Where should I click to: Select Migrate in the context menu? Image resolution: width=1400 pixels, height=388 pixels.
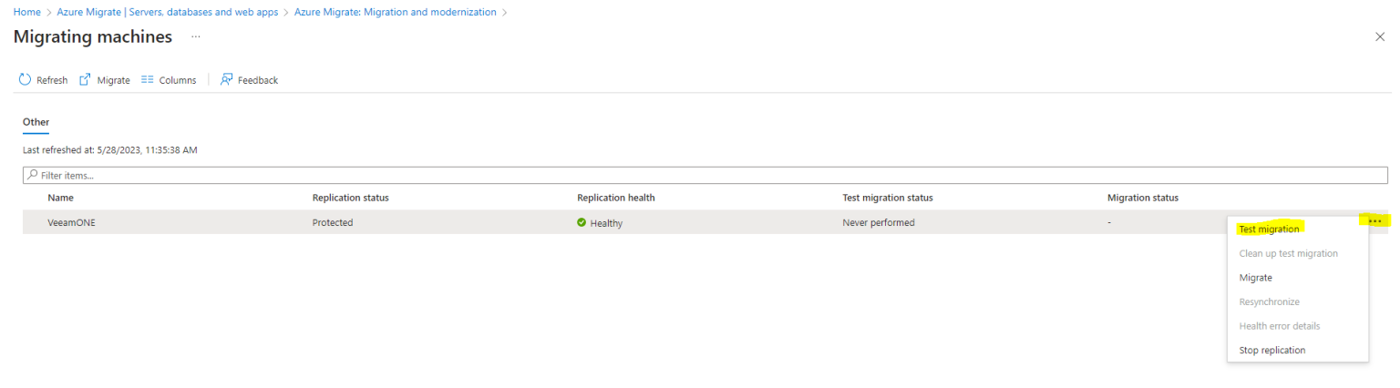tap(1256, 278)
